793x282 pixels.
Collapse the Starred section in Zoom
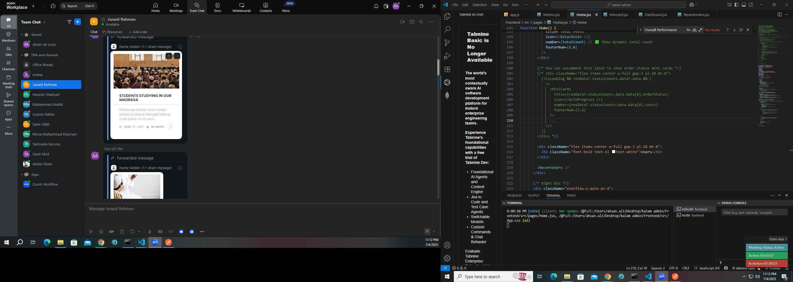[x=22, y=35]
